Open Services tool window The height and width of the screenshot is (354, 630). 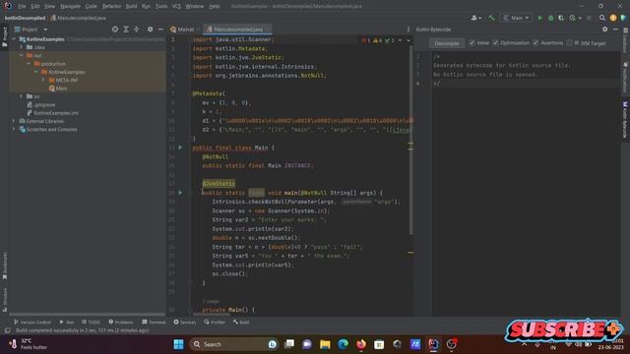click(184, 323)
